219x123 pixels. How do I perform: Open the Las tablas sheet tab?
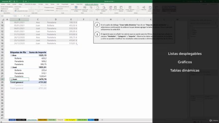click(x=12, y=120)
